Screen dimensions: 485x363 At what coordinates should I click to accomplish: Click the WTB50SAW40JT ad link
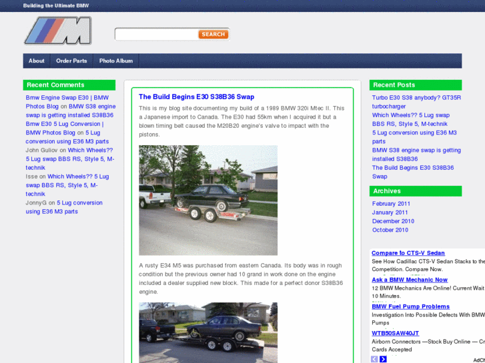coord(395,333)
